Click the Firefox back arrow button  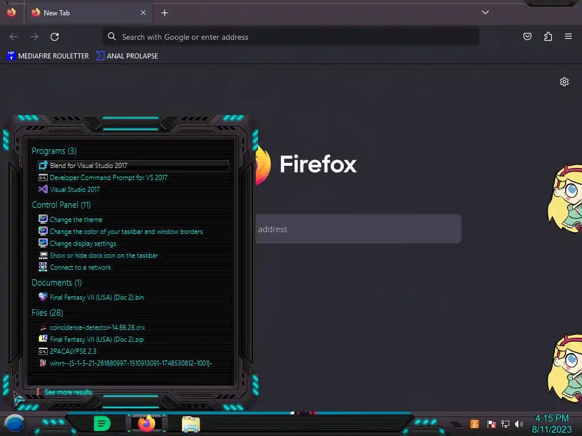(x=14, y=37)
